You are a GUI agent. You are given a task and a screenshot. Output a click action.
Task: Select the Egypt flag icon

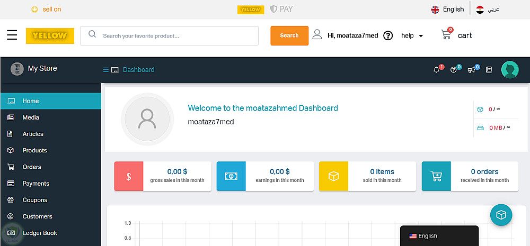point(480,10)
